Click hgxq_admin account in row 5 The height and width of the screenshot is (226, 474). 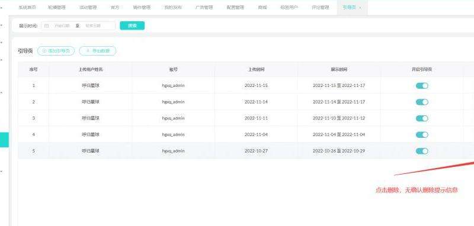coord(173,151)
